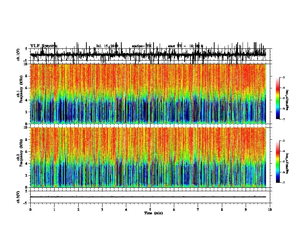The width and height of the screenshot is (304, 235).
Task: Click time axis tick label 7
Action: pos(198,210)
